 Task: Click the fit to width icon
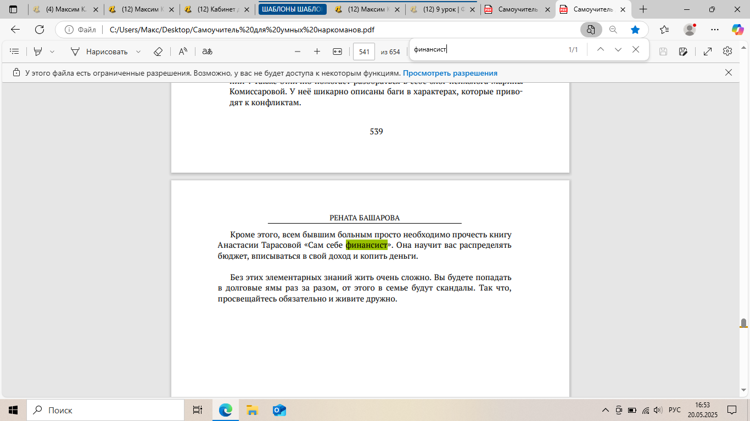337,52
